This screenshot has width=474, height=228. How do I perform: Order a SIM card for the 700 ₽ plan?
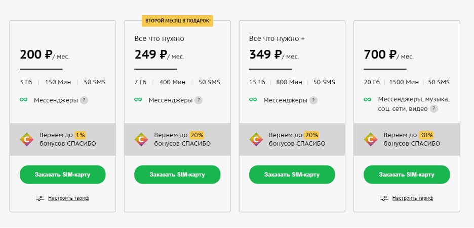pos(407,175)
